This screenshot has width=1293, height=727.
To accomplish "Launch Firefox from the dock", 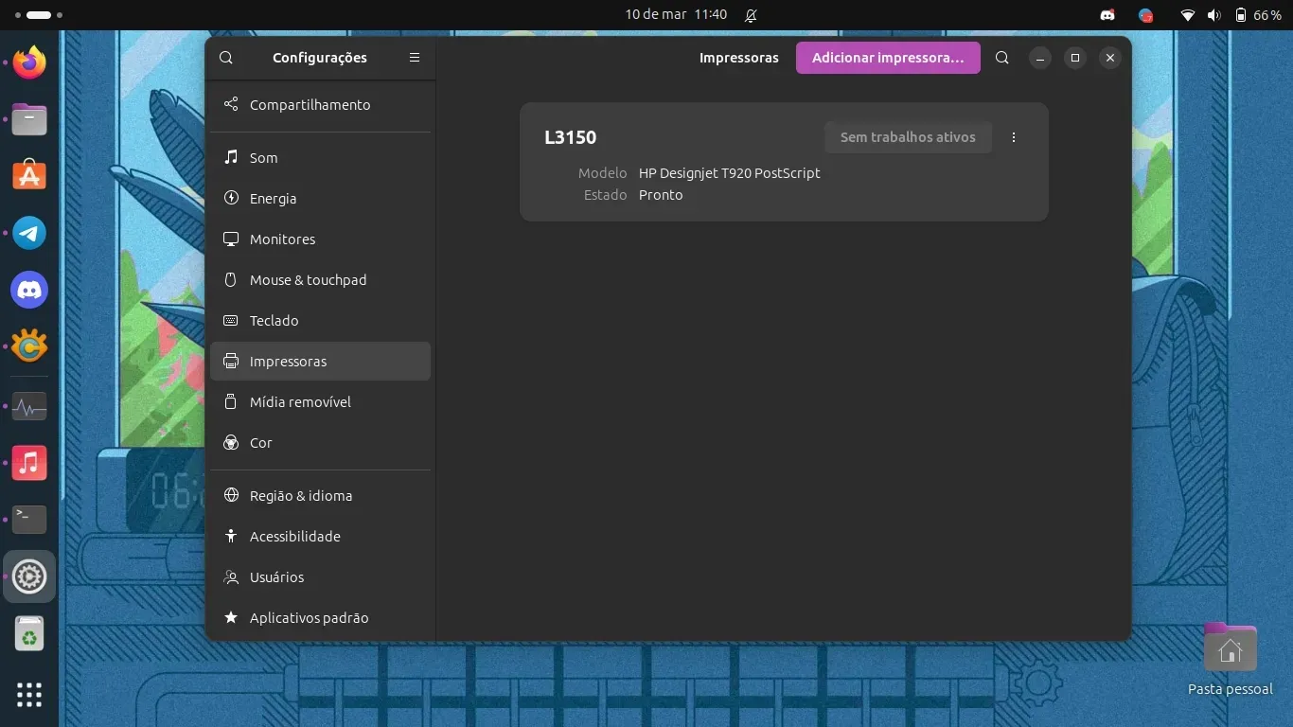I will [29, 63].
